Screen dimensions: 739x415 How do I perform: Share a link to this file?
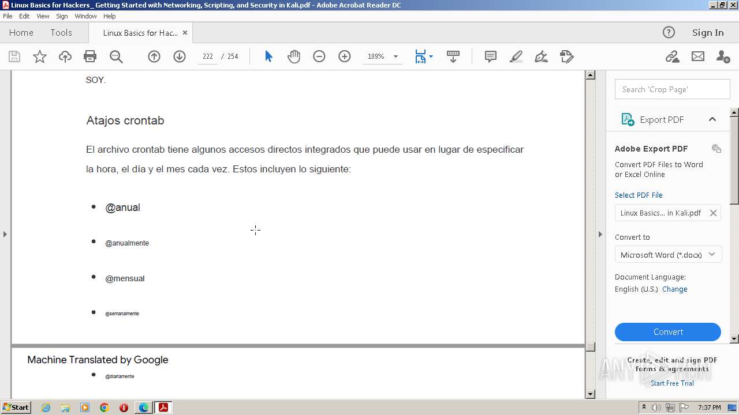coord(672,56)
